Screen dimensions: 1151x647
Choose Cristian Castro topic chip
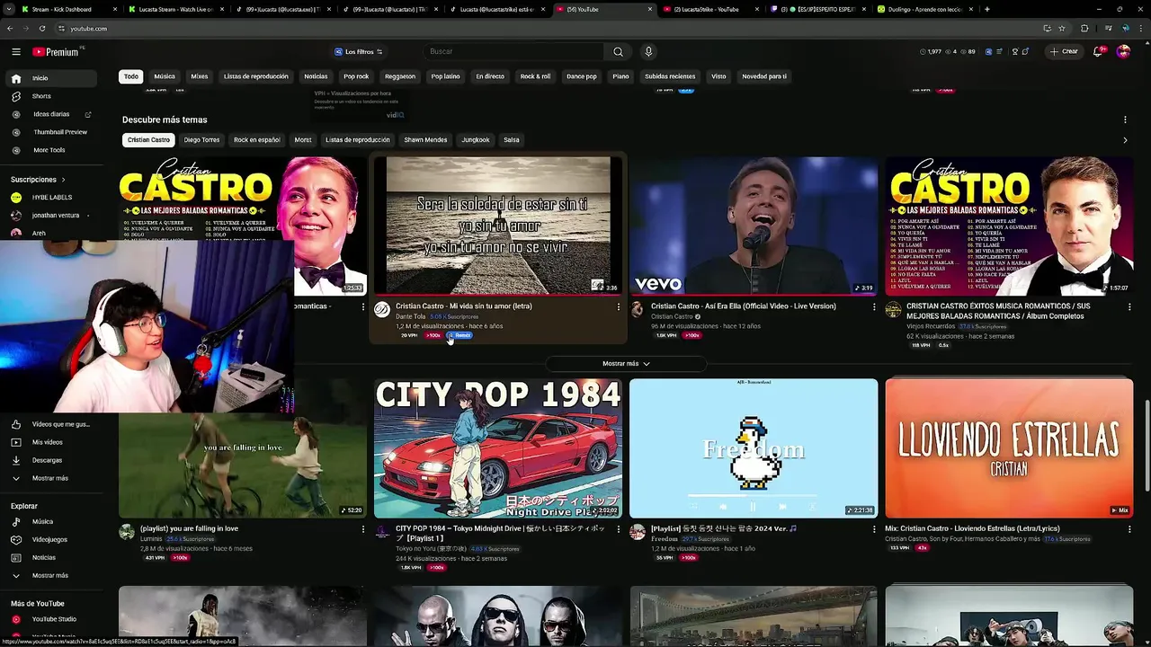point(148,140)
